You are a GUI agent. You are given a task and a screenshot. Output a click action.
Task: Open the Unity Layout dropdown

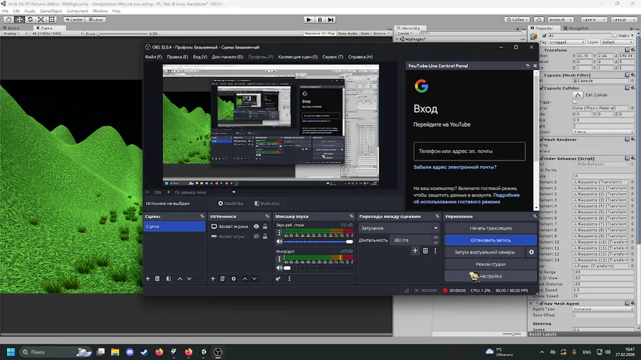[x=623, y=20]
